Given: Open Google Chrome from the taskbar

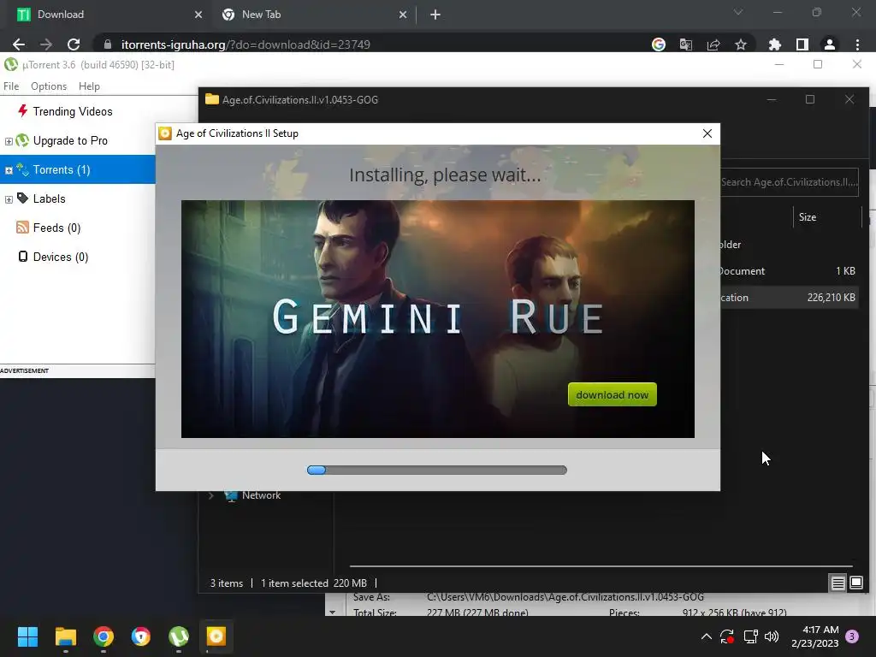Looking at the screenshot, I should pos(104,636).
